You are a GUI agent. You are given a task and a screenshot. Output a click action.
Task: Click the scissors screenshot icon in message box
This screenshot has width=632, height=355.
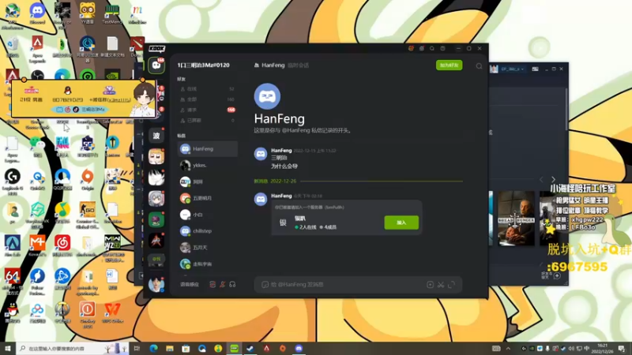[441, 285]
